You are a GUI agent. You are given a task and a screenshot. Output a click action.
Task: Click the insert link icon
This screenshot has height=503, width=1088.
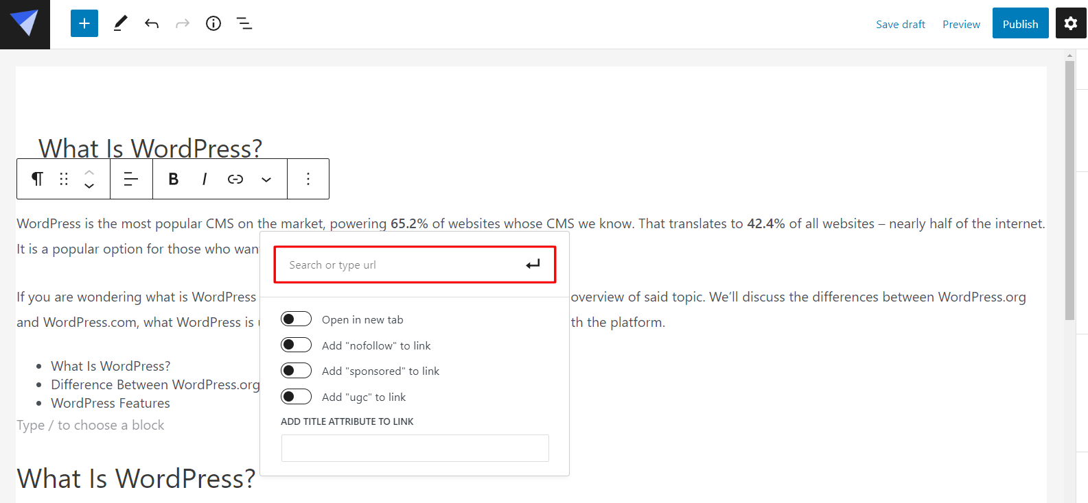click(x=235, y=179)
